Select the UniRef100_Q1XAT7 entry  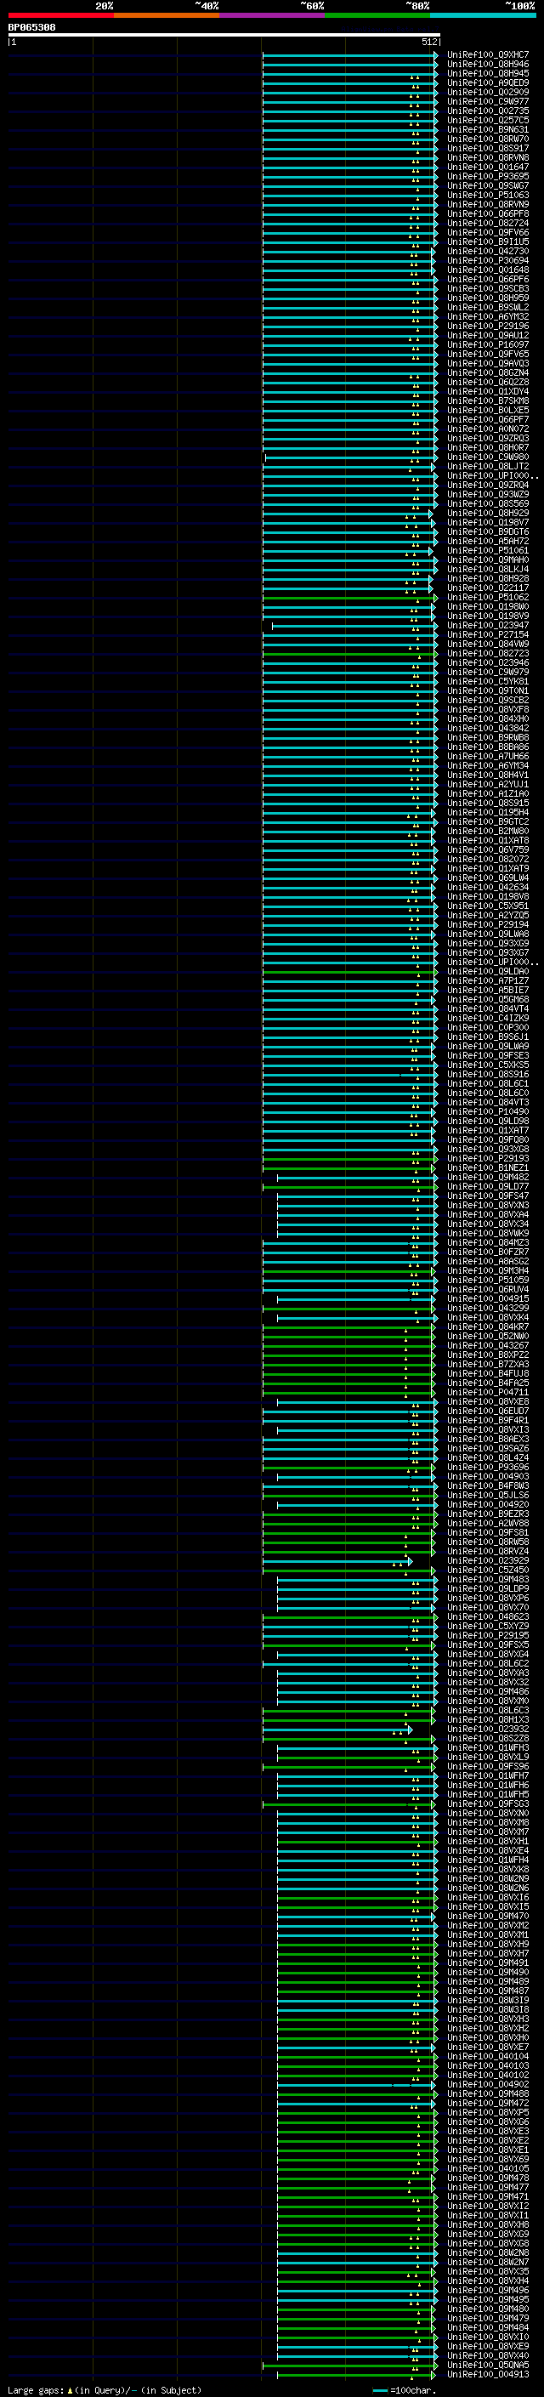pos(488,1131)
